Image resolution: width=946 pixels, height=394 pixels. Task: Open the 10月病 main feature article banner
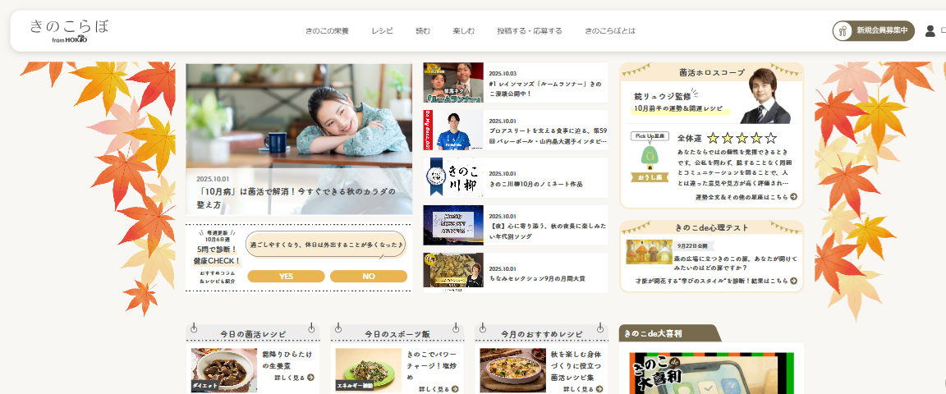(x=299, y=140)
